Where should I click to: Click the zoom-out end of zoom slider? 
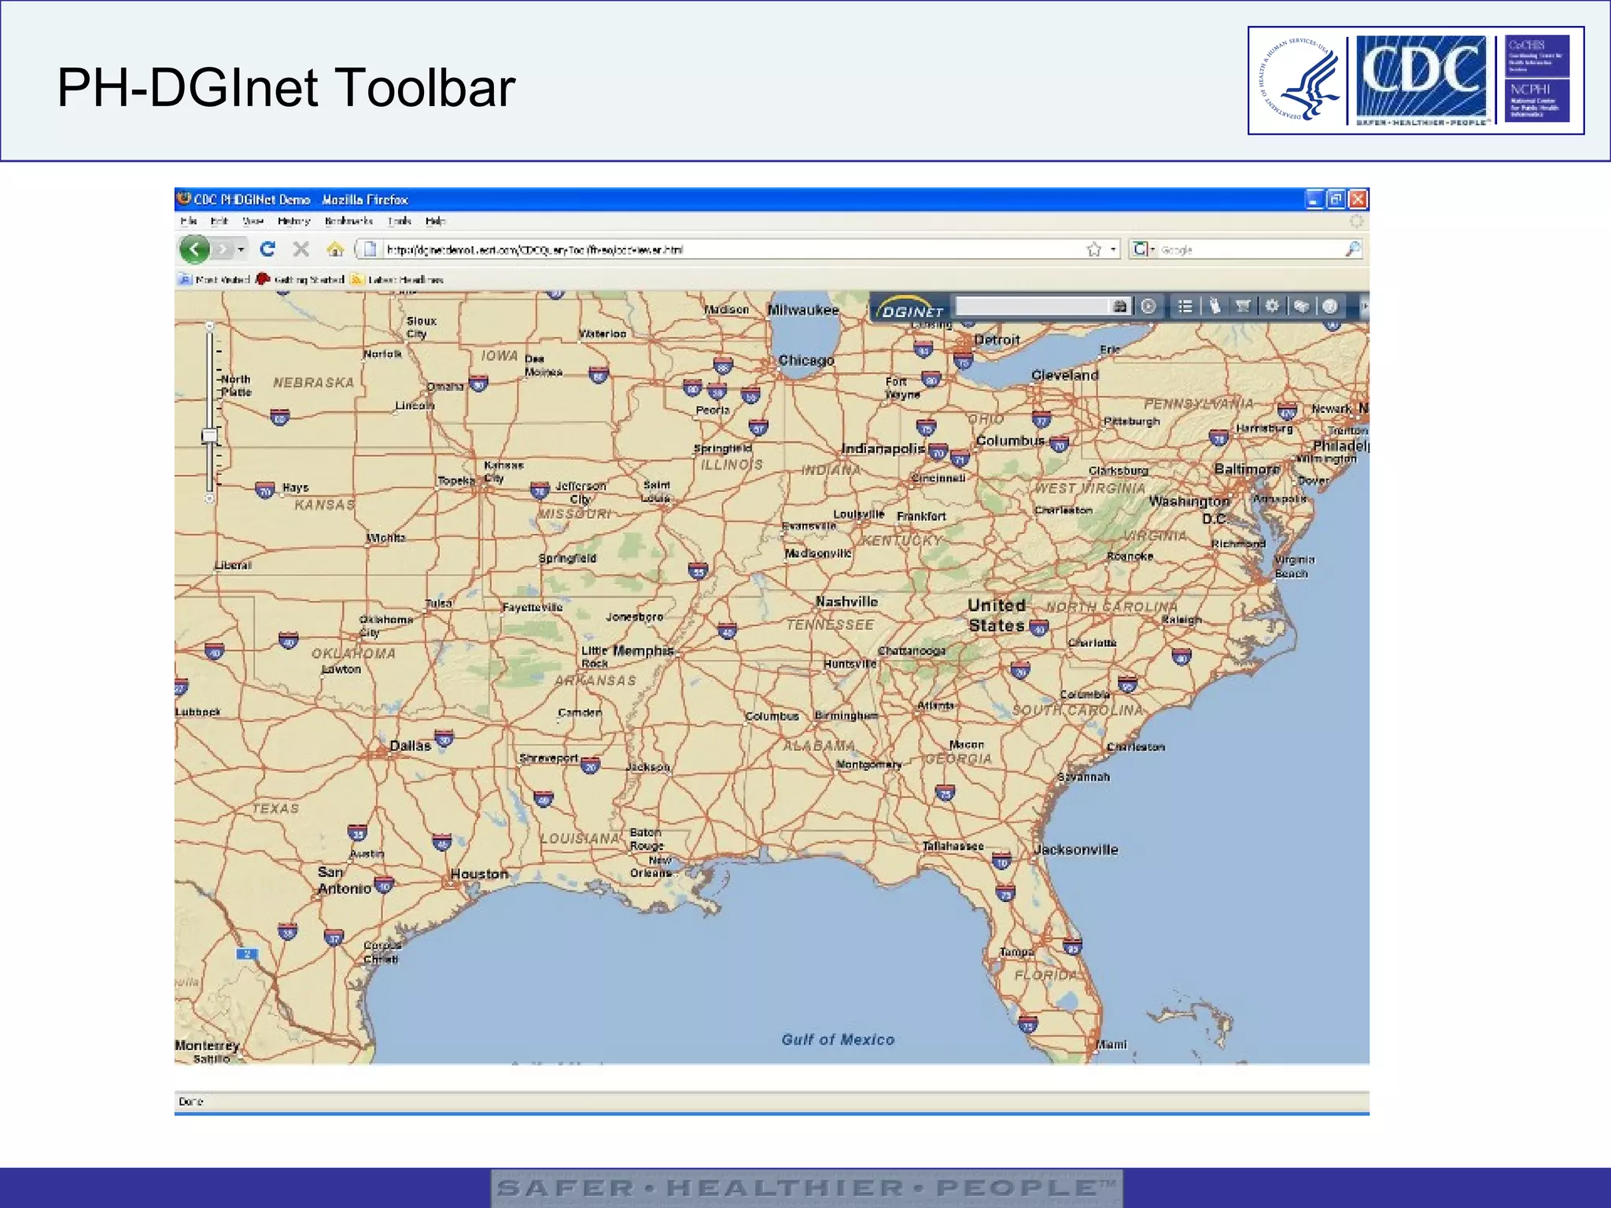(209, 499)
